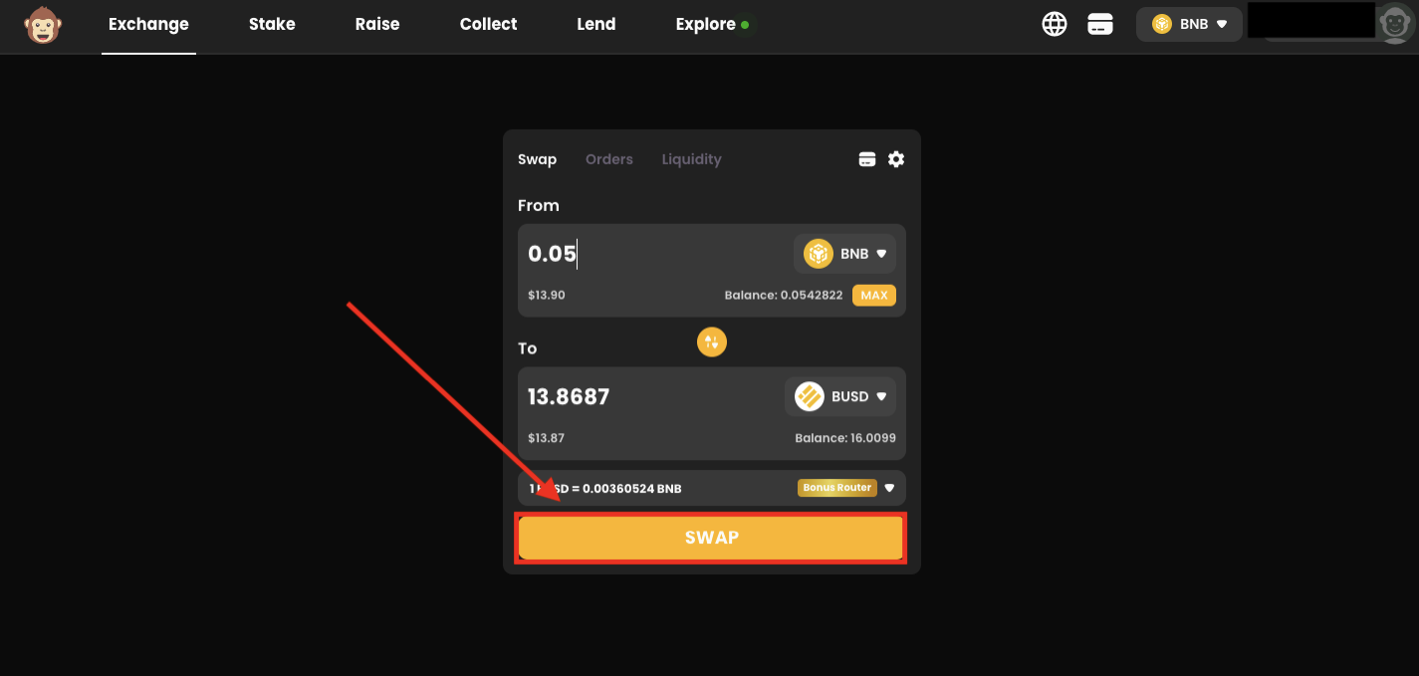The image size is (1419, 676).
Task: Open the BNB token selector
Action: pyautogui.click(x=844, y=253)
